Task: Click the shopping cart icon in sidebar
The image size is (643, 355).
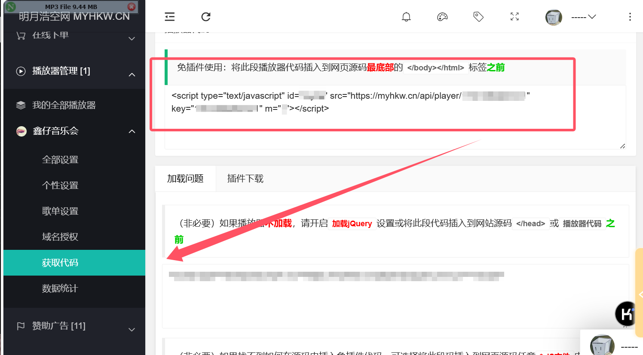Action: 21,36
